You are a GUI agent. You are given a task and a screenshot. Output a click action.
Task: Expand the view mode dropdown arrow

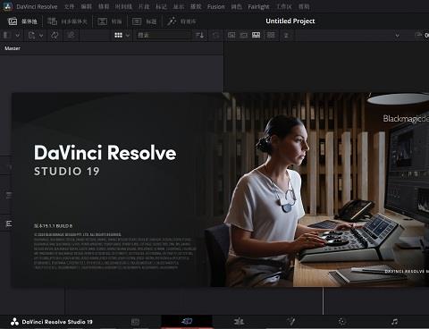point(128,36)
